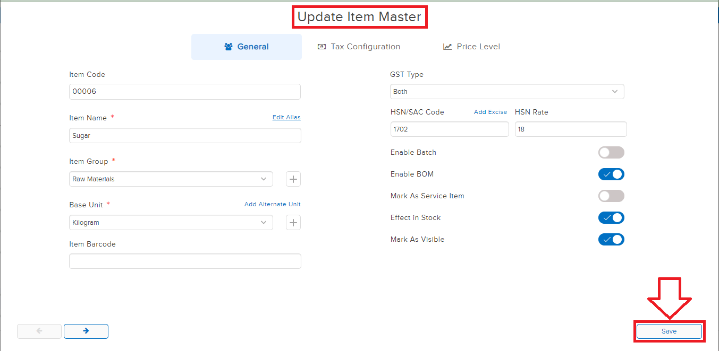This screenshot has height=351, width=719.
Task: Disable the Mark As Visible switch
Action: coord(611,240)
